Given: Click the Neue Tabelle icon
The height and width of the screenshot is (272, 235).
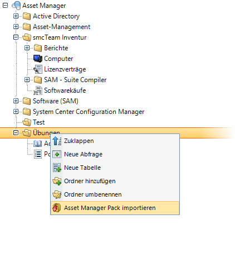Looking at the screenshot, I should (x=57, y=168).
